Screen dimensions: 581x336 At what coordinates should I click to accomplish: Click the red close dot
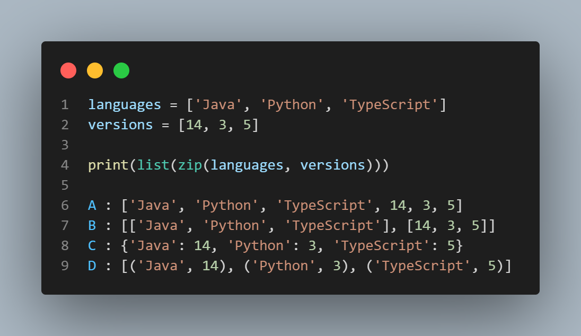click(x=68, y=70)
